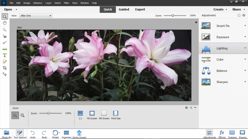
Task: Rotate the photo
Action: click(x=55, y=134)
